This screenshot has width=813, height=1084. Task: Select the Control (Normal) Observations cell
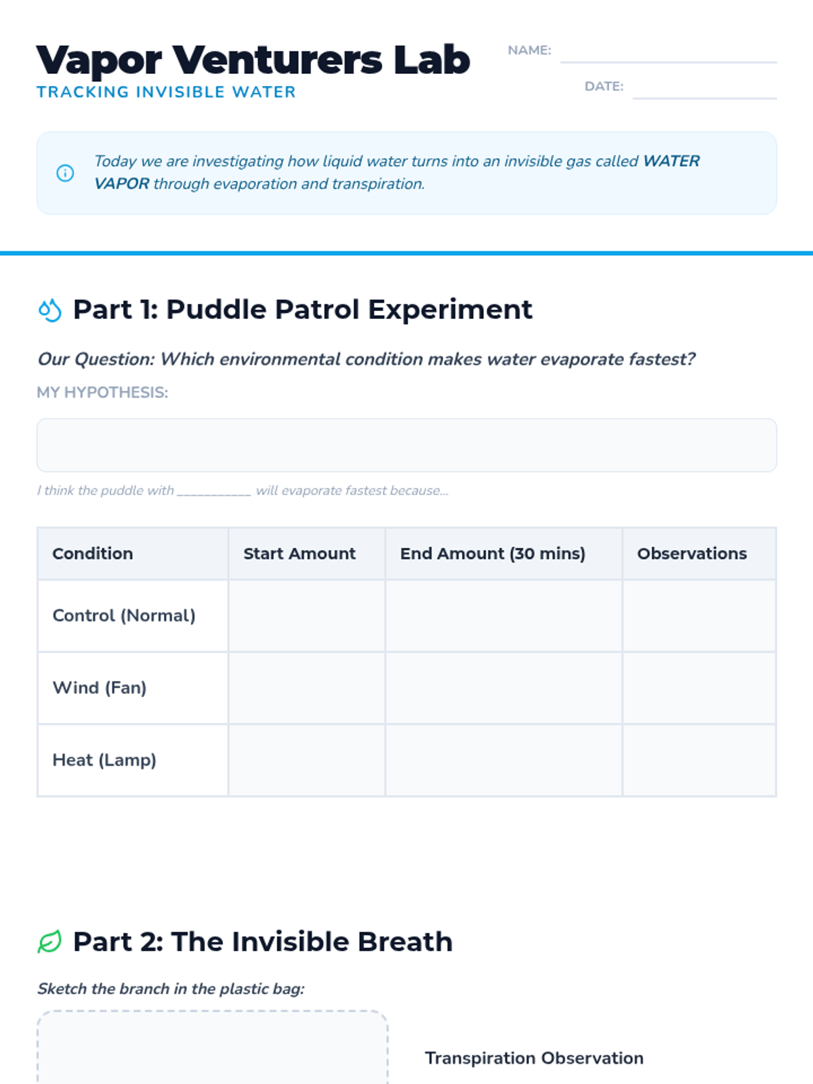[x=699, y=616]
